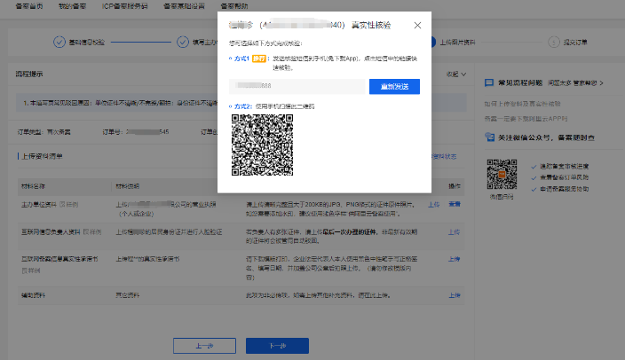Image resolution: width=625 pixels, height=360 pixels.
Task: Open the 备案首页 tab
Action: pos(30,6)
